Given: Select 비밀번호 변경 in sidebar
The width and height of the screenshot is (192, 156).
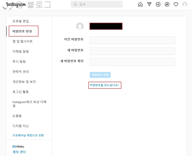Looking at the screenshot, I should pyautogui.click(x=22, y=31).
